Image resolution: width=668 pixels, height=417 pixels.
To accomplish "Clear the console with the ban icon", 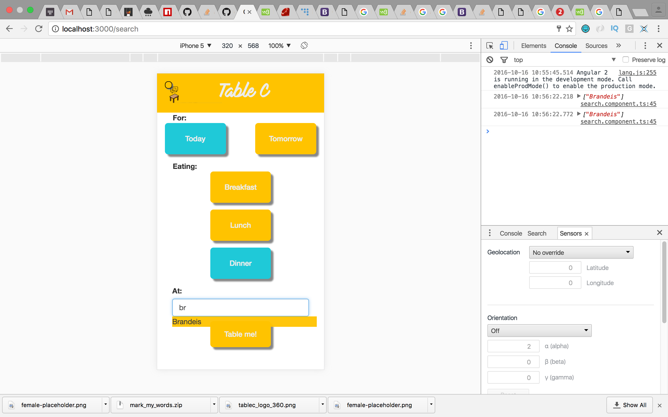I will pyautogui.click(x=490, y=60).
